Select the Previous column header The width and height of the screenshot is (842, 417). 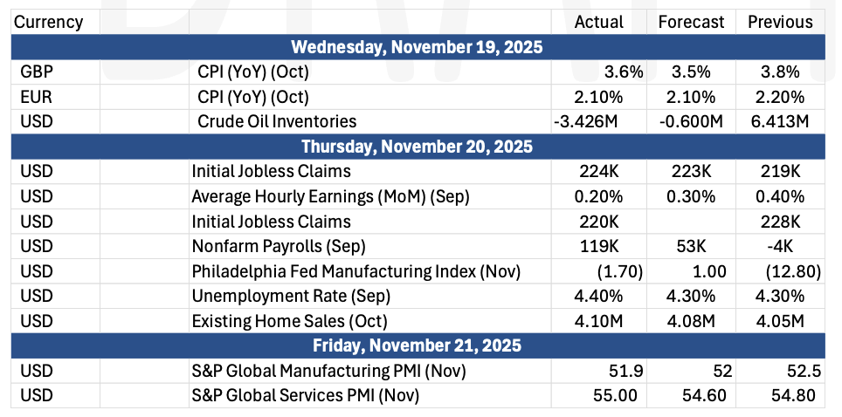[x=780, y=22]
